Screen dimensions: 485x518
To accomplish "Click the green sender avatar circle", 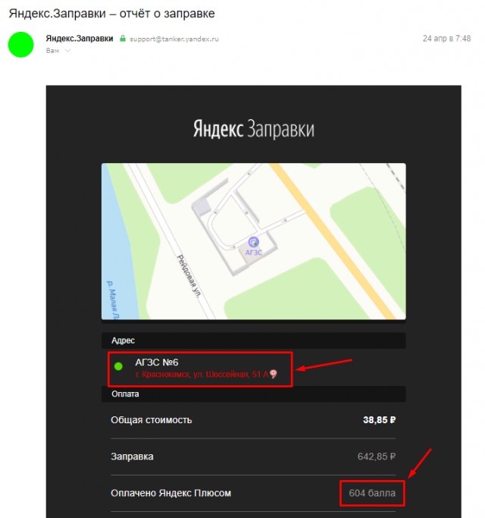I will 20,45.
